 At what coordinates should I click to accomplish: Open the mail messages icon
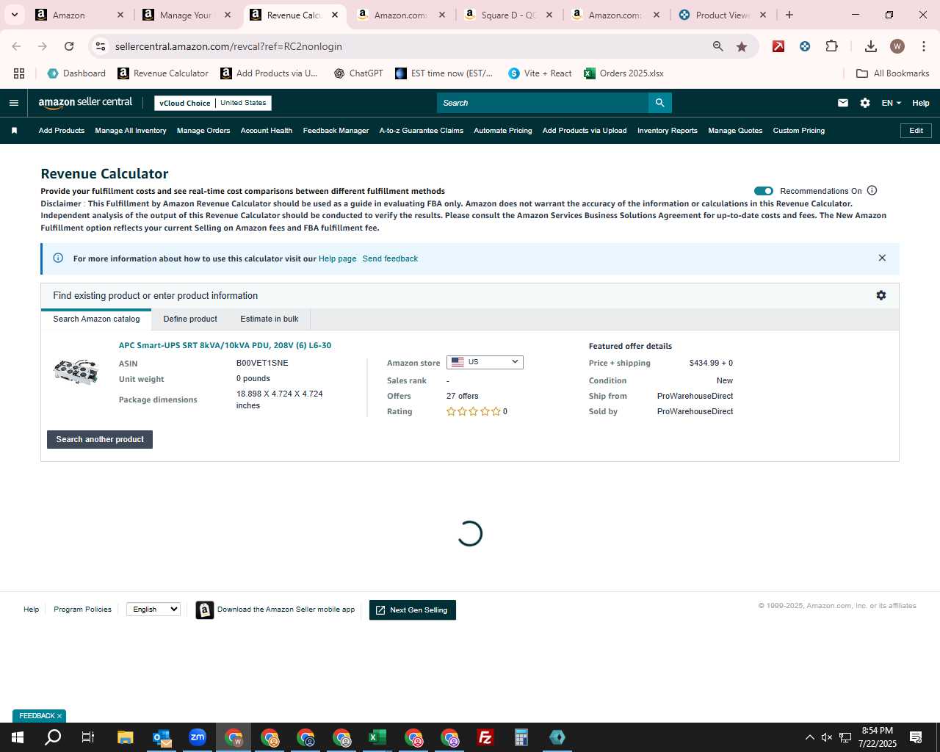pyautogui.click(x=843, y=103)
